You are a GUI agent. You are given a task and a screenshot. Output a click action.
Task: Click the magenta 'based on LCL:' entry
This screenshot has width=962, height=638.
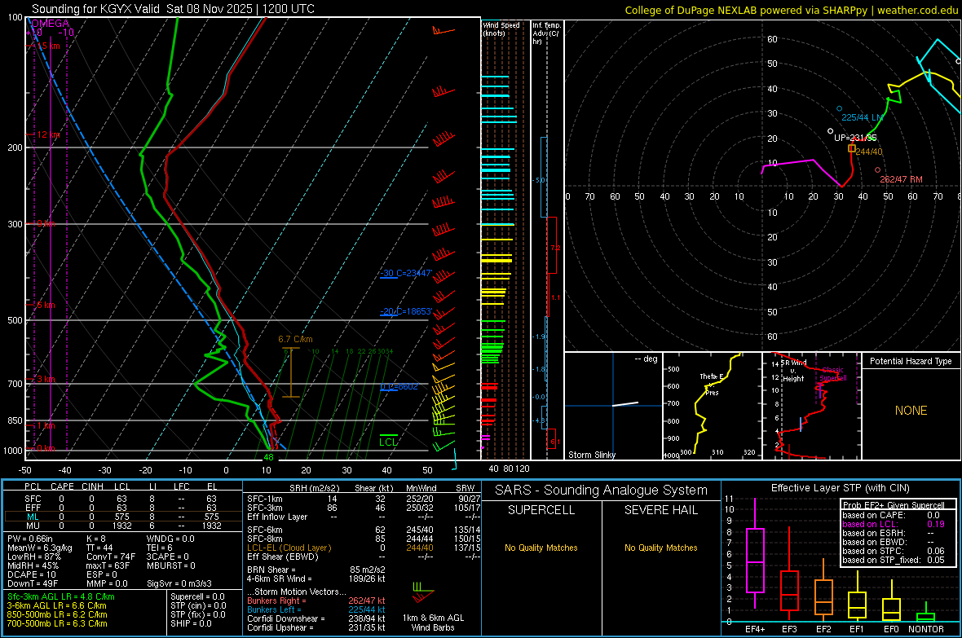(x=894, y=524)
